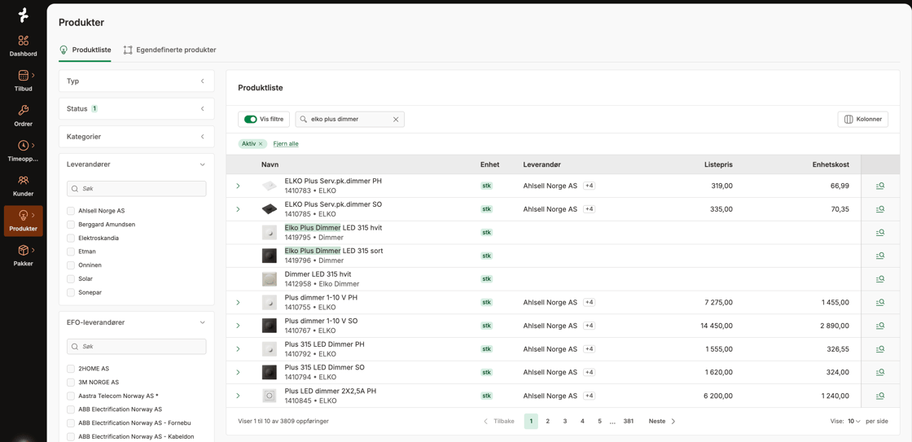Remove the Aktiv filter chip

(261, 143)
